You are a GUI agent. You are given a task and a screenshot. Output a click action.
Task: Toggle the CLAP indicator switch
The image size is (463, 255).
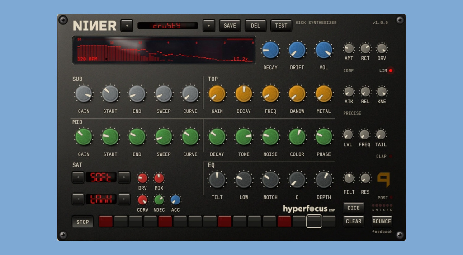coord(391,156)
